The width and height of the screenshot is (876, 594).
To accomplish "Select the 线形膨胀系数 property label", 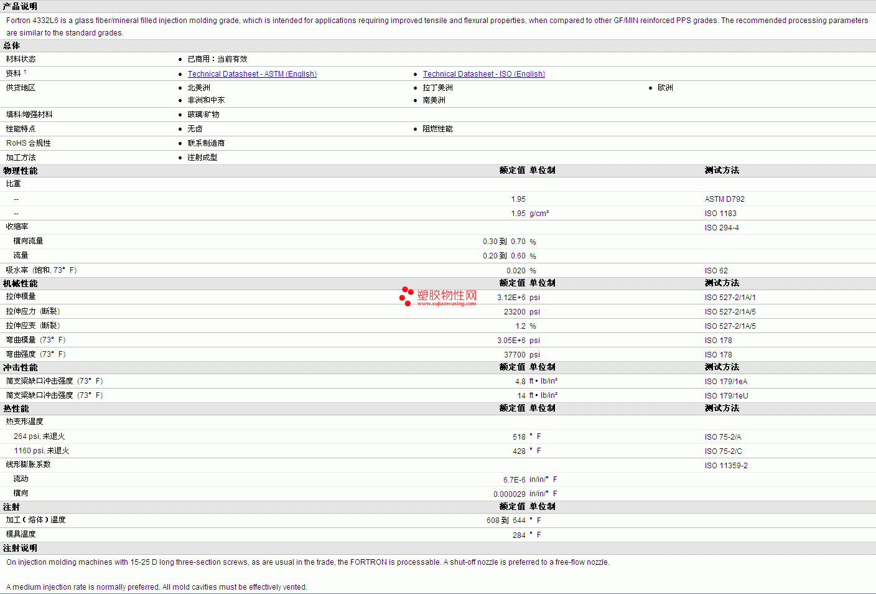I will click(29, 464).
